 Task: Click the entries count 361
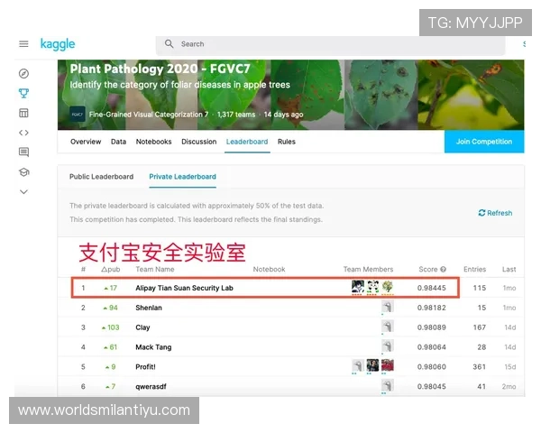(x=480, y=367)
